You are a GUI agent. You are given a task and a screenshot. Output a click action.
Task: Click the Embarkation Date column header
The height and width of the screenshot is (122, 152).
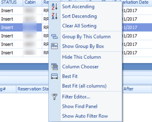point(137,3)
